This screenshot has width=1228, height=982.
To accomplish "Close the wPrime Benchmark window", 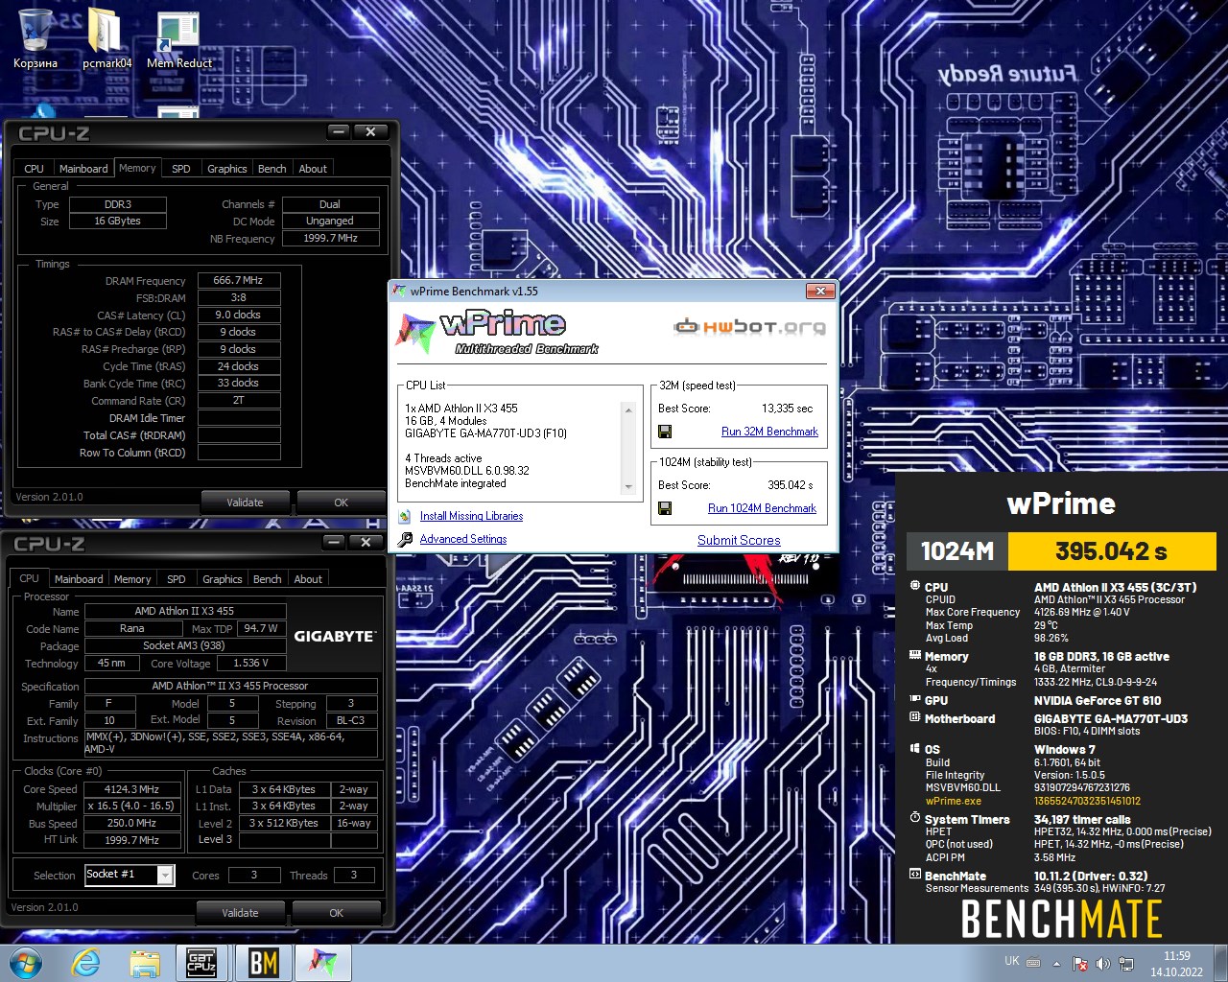I will [820, 291].
